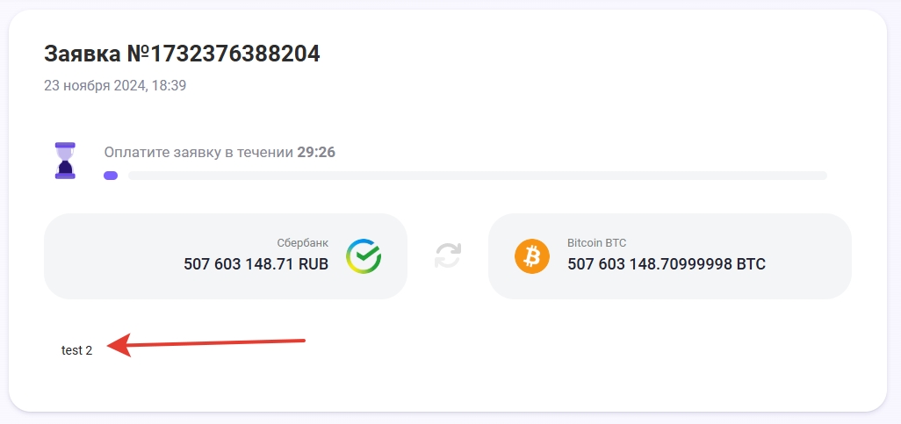Click the 29:26 countdown timer

316,153
